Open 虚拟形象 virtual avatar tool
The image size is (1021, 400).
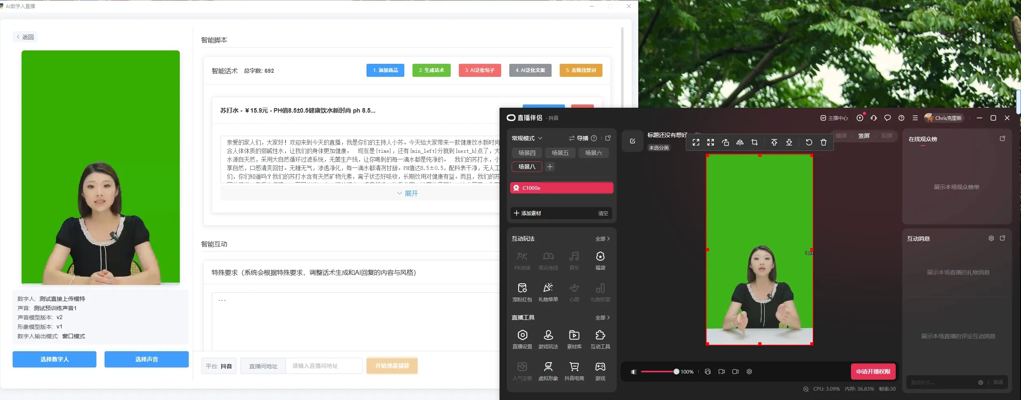[548, 371]
